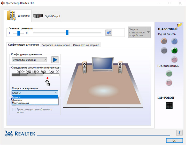Click the Передняя панель label
This screenshot has width=186, height=145.
[x=168, y=66]
